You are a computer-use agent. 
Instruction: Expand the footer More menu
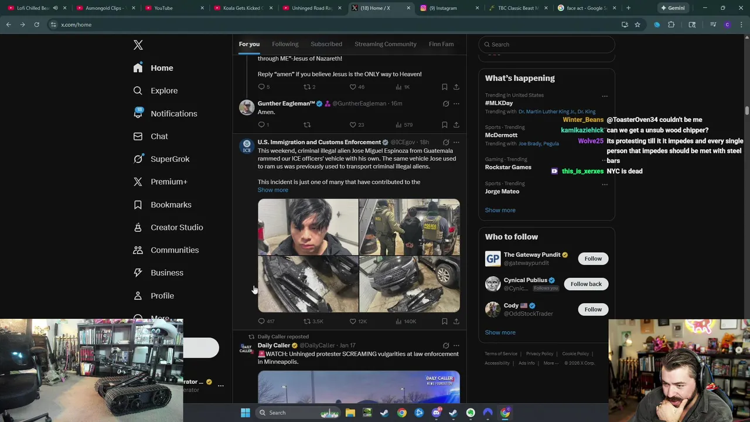[551, 363]
